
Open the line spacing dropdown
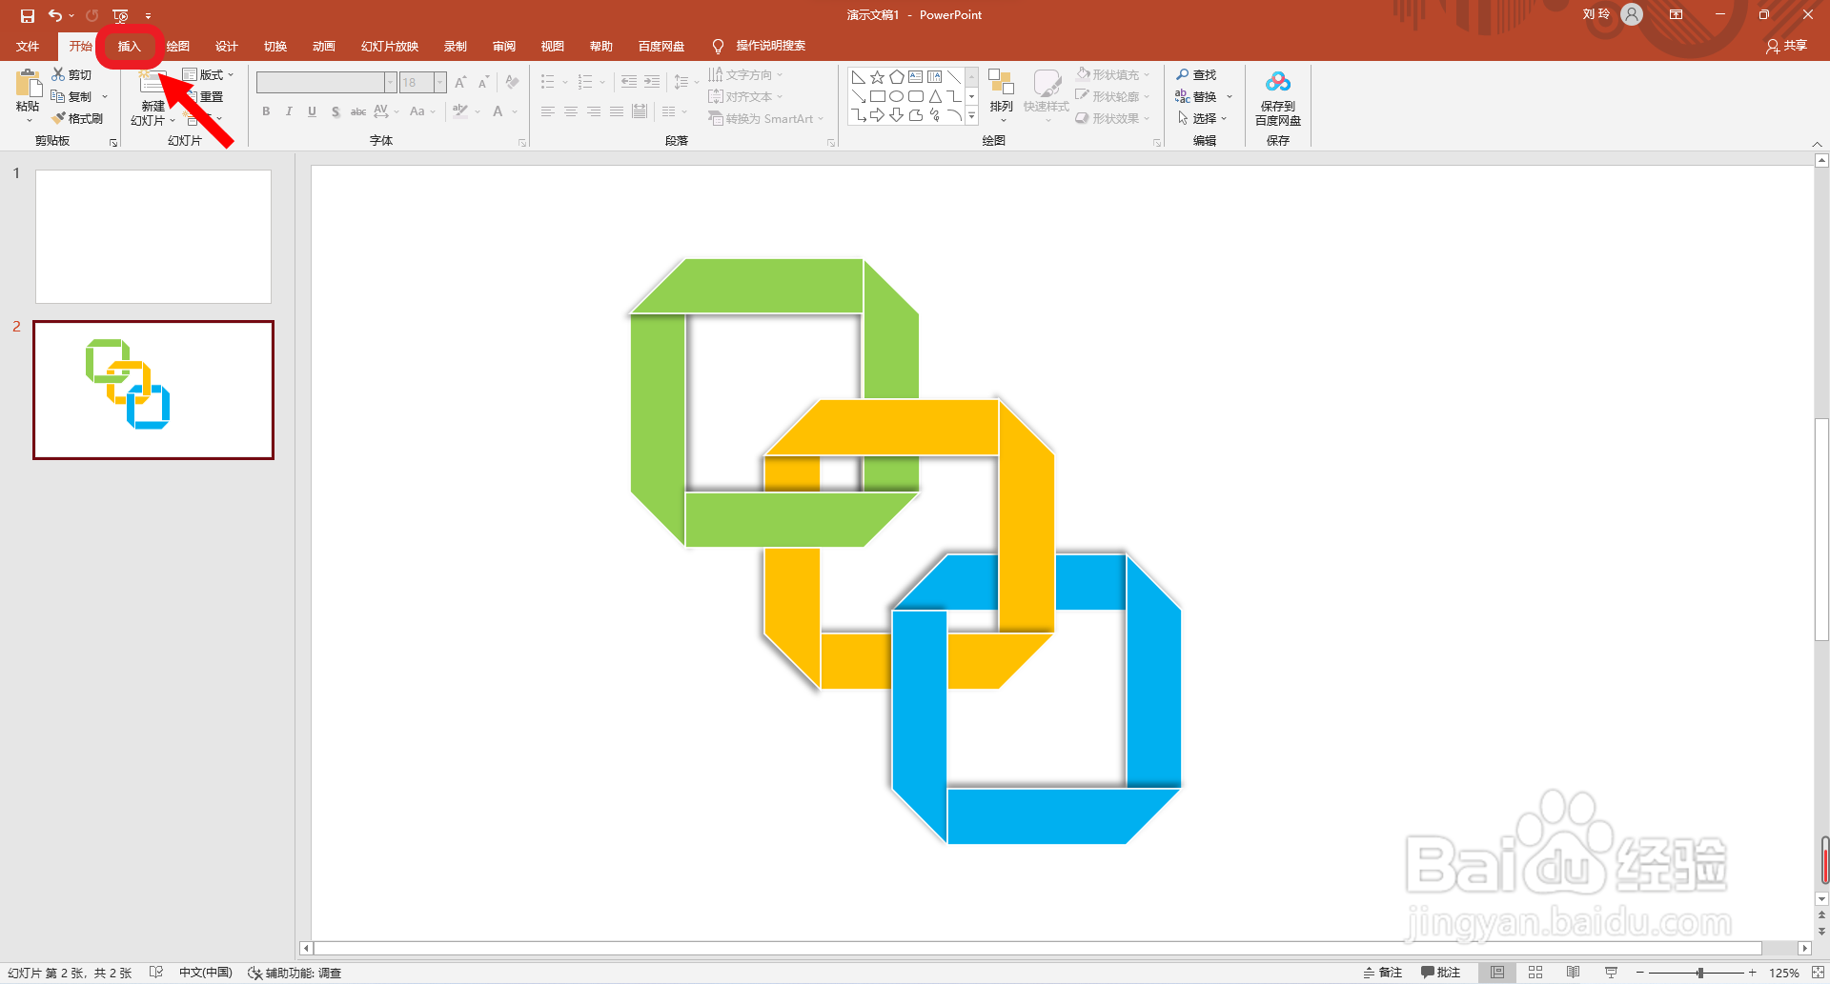coord(686,82)
